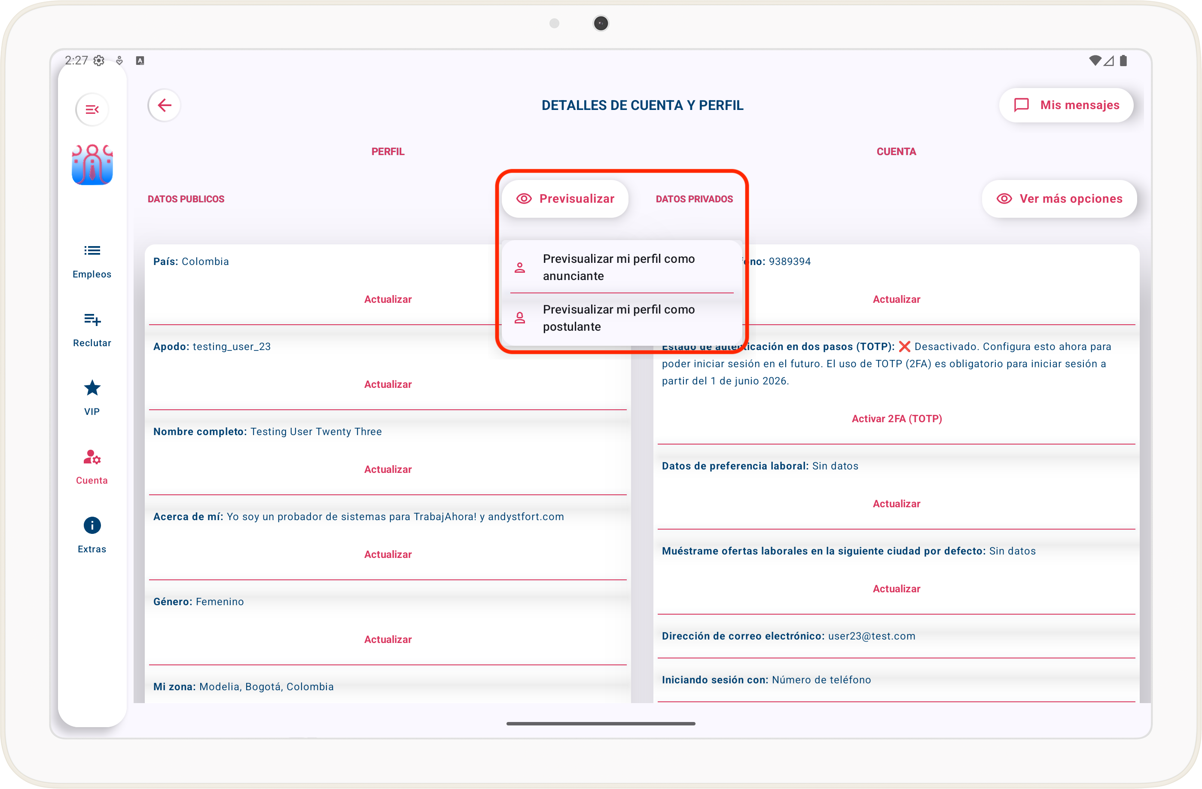Toggle the Previsualizar dropdown button
This screenshot has width=1202, height=789.
pos(565,199)
